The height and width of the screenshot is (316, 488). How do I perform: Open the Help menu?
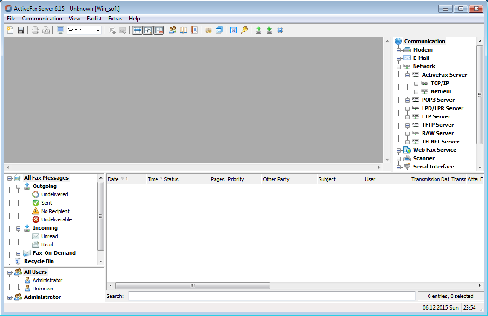(134, 19)
